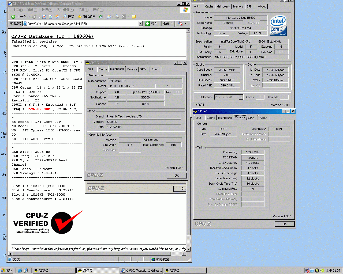The width and height of the screenshot is (343, 274).
Task: Click the Core Speed 3596.2 MHz value
Action: tap(227, 70)
